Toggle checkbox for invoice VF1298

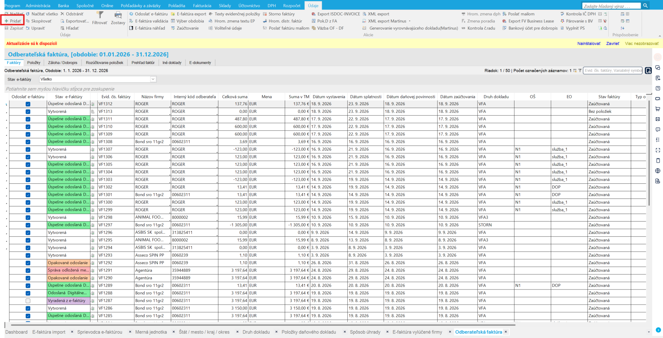[28, 218]
